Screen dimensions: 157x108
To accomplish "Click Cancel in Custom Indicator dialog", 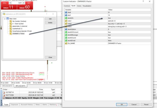I will tap(134, 105).
